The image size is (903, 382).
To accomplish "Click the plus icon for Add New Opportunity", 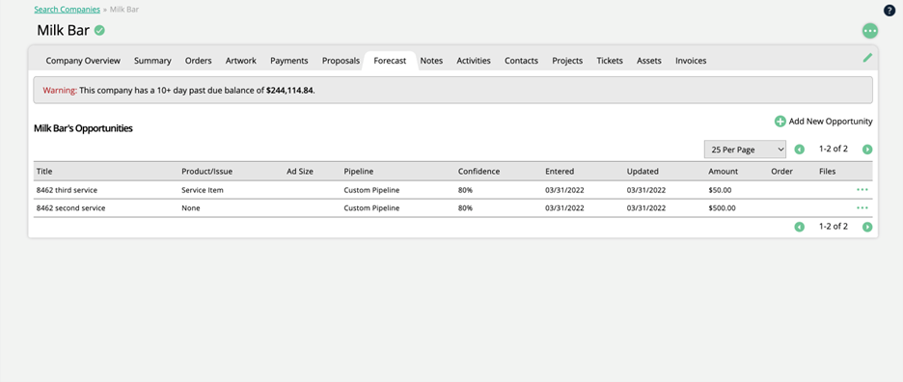I will point(780,122).
